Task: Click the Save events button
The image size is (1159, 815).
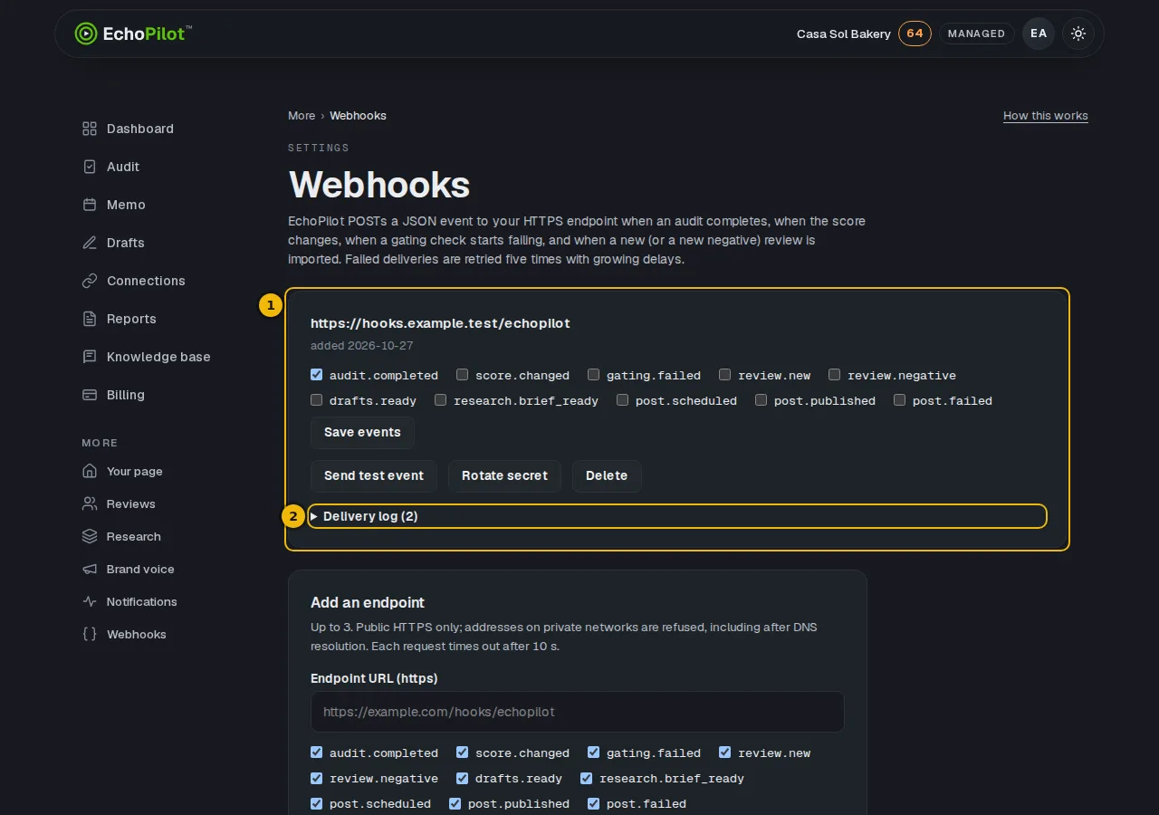Action: 362,433
